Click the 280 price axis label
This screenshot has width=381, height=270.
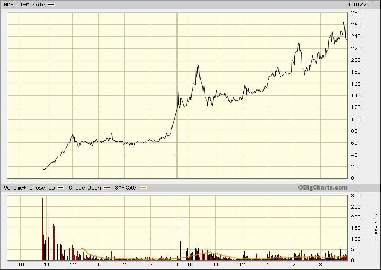(x=355, y=13)
